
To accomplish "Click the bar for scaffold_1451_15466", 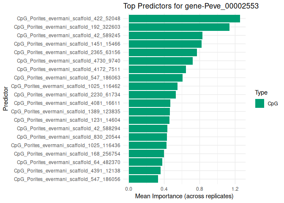I will (x=165, y=44).
